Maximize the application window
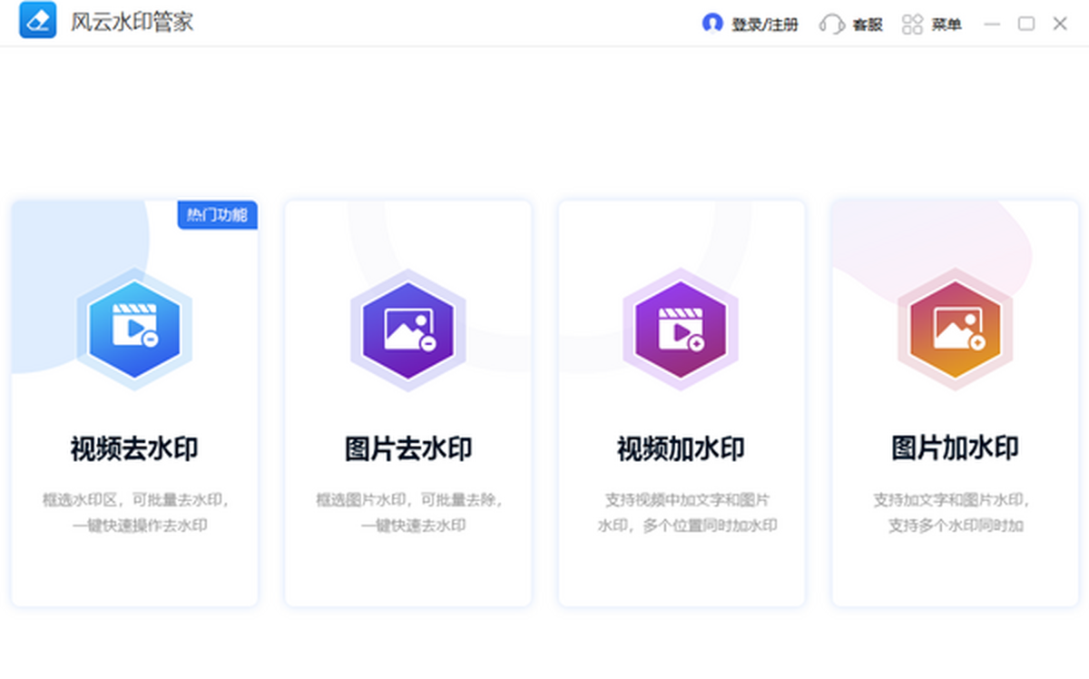This screenshot has width=1089, height=679. click(1025, 25)
